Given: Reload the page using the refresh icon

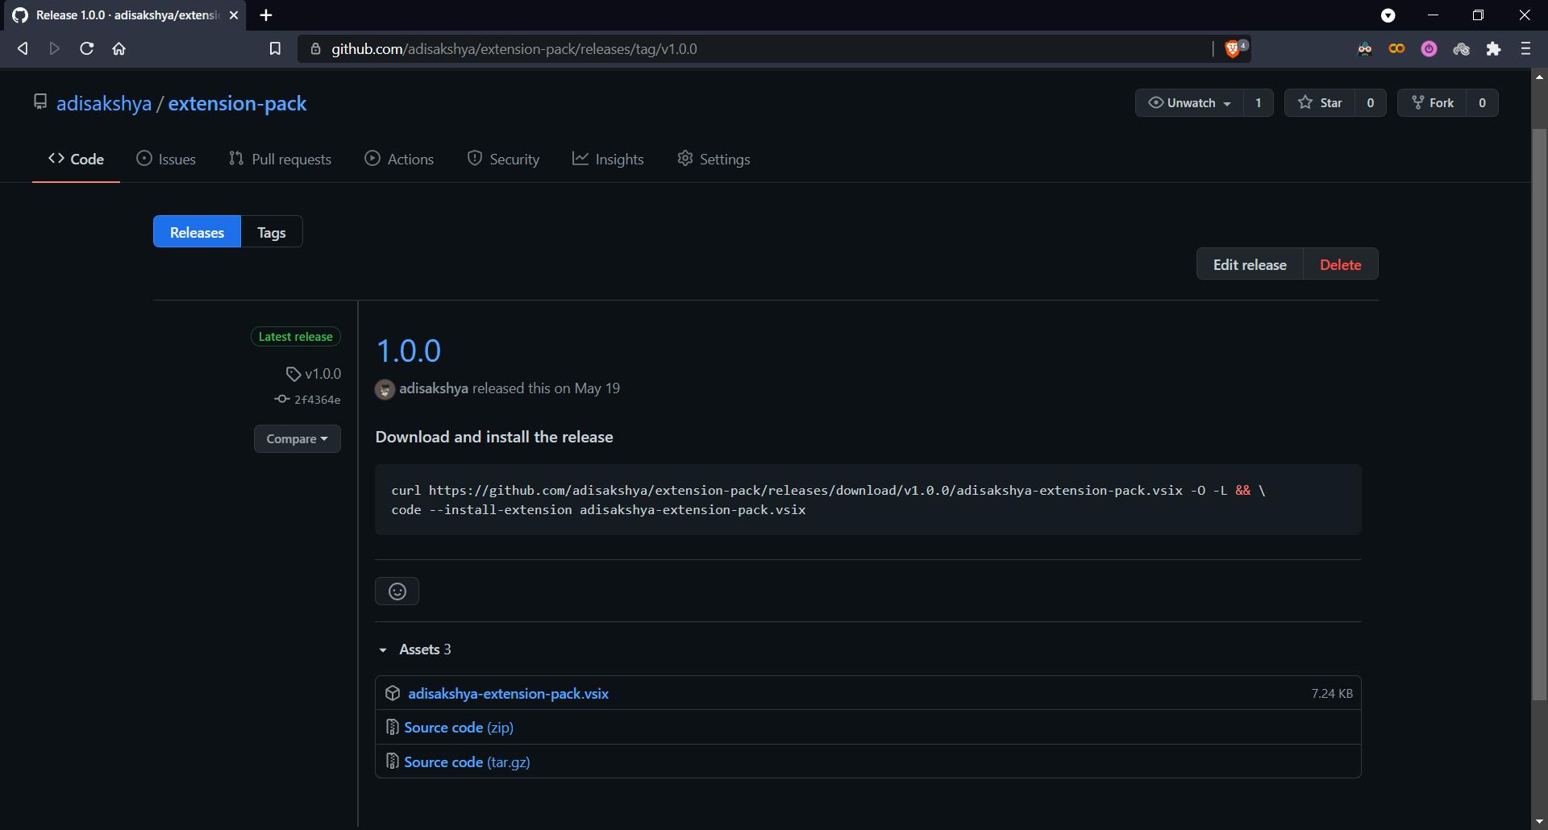Looking at the screenshot, I should [87, 49].
